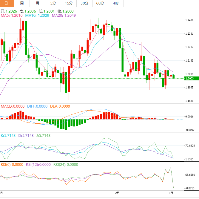Select the 月 (monthly) timeframe tab
The height and width of the screenshot is (199, 199).
(x=37, y=3)
